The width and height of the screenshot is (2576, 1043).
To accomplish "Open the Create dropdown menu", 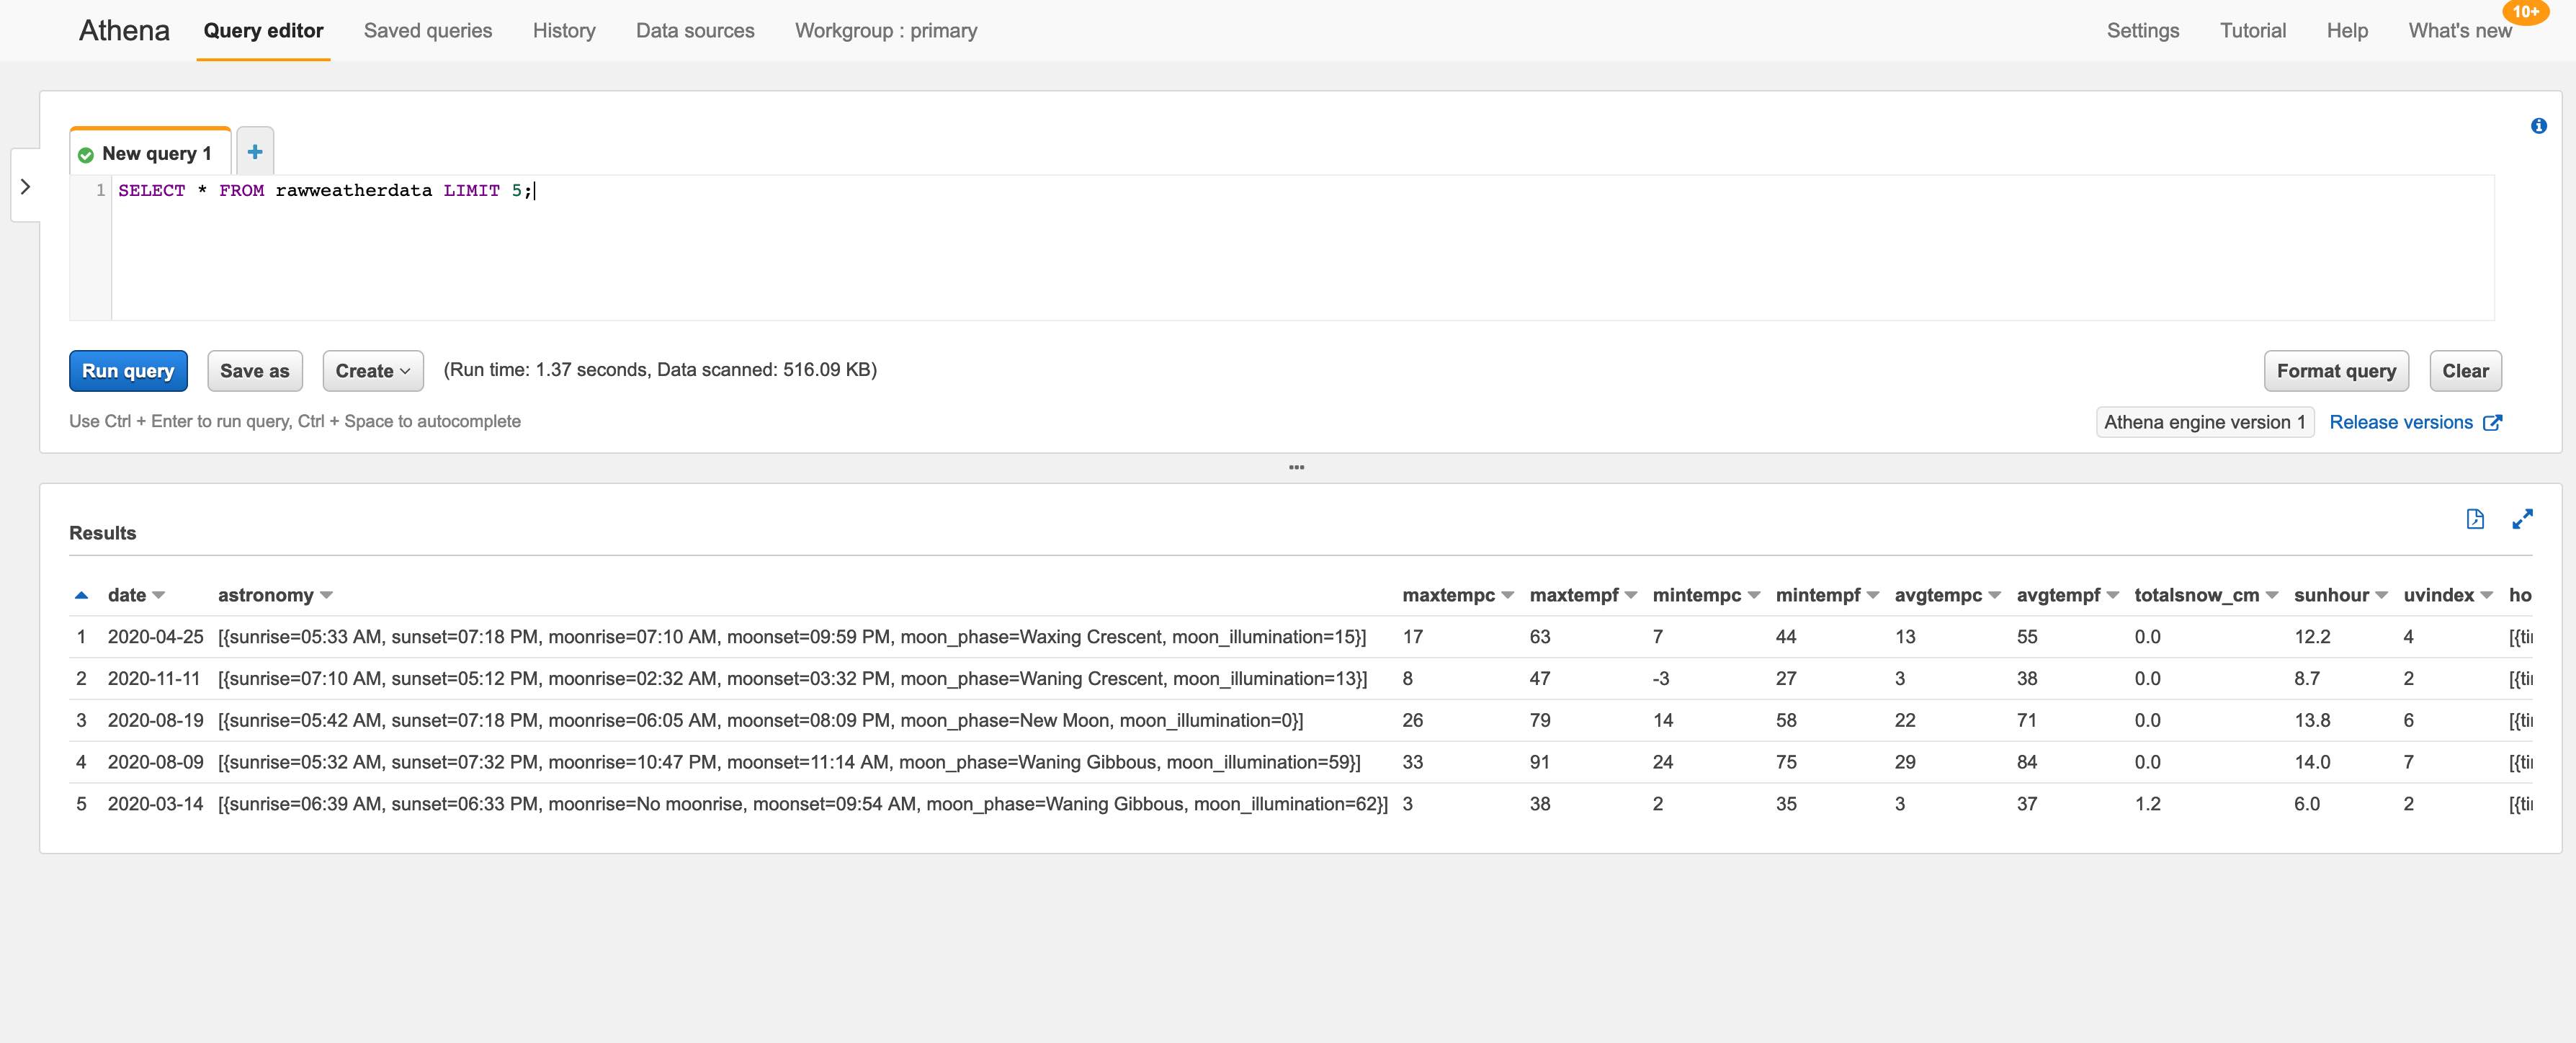I will pos(371,370).
